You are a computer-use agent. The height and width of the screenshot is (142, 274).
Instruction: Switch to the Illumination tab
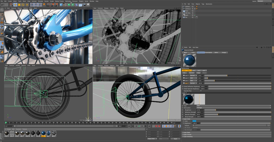click(x=208, y=53)
